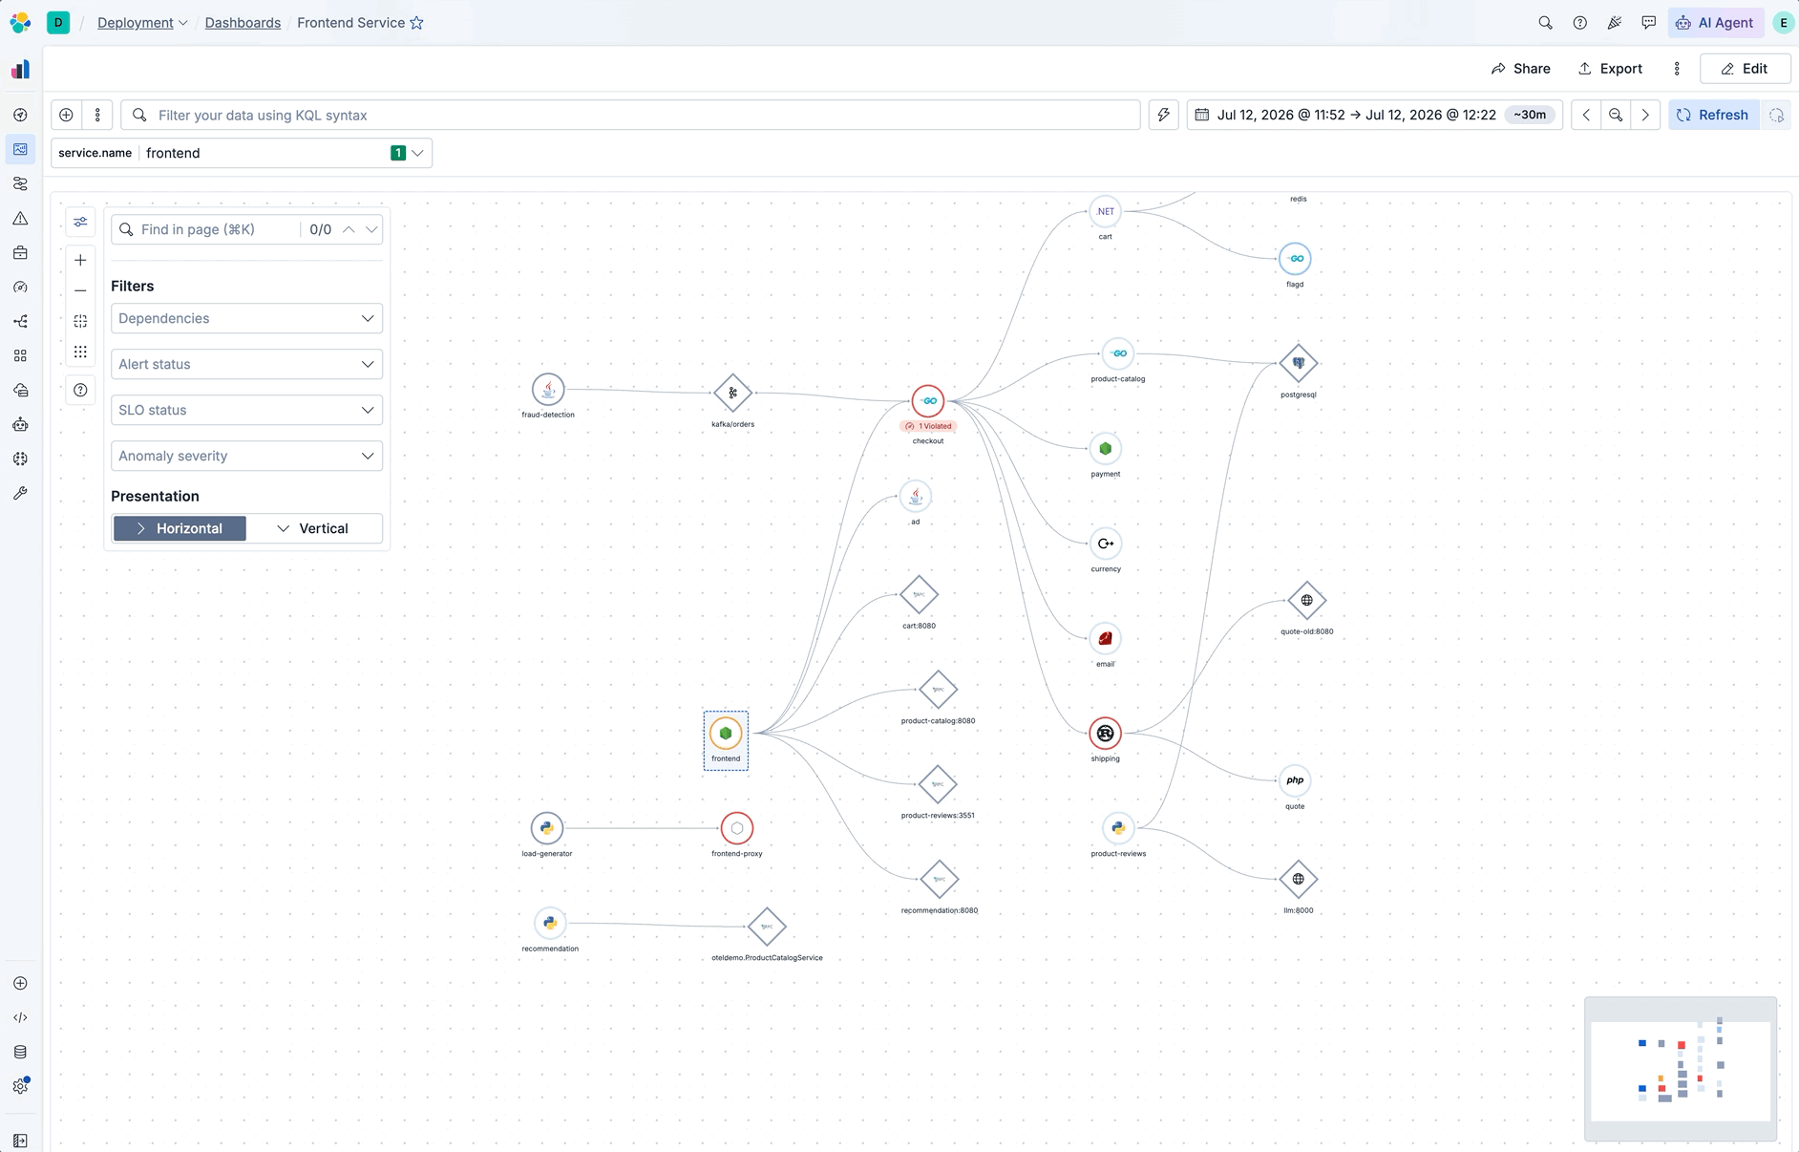Refresh the dashboard data

click(1714, 115)
